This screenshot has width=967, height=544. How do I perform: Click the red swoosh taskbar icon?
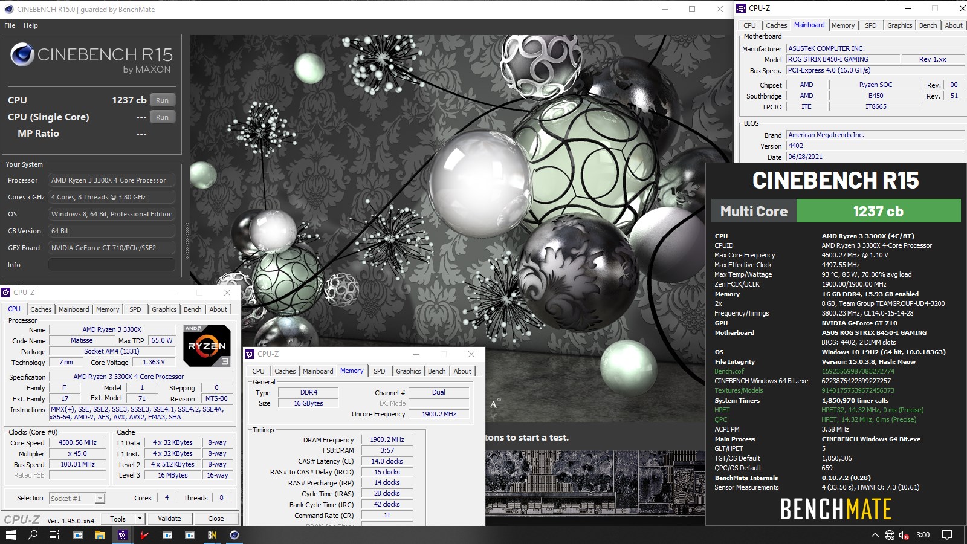pyautogui.click(x=145, y=535)
